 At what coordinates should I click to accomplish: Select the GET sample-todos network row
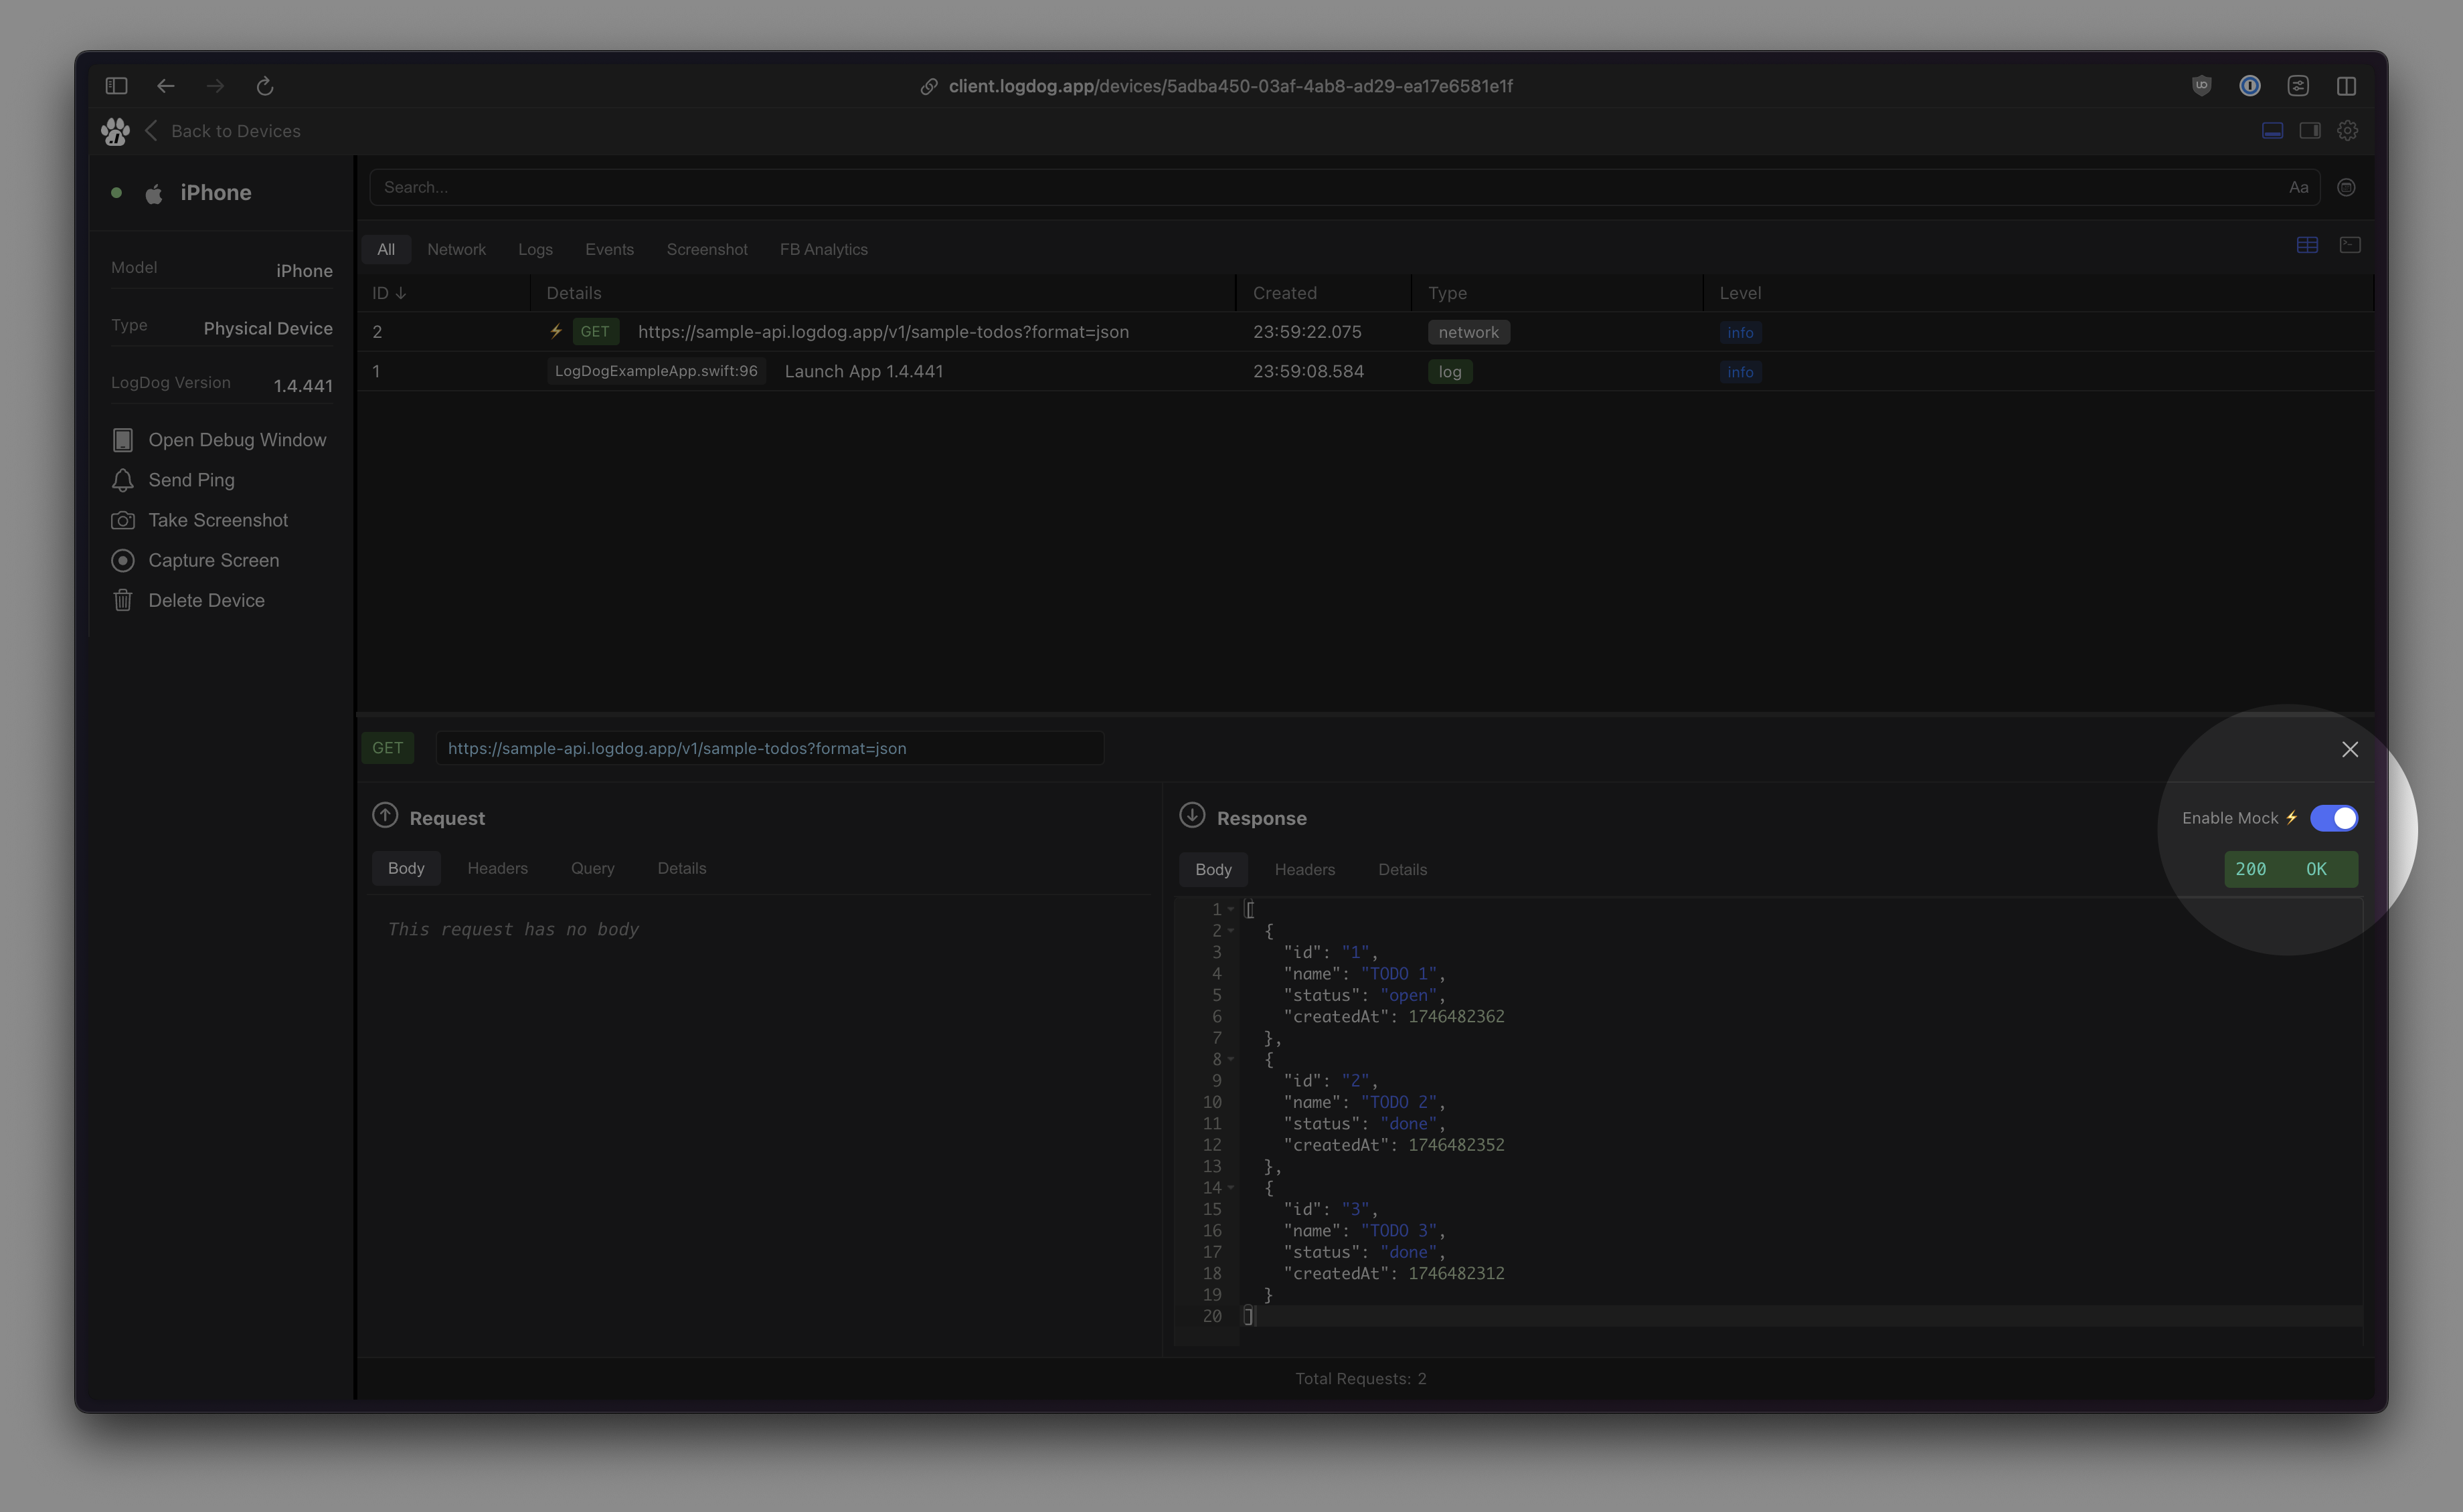[x=1365, y=331]
